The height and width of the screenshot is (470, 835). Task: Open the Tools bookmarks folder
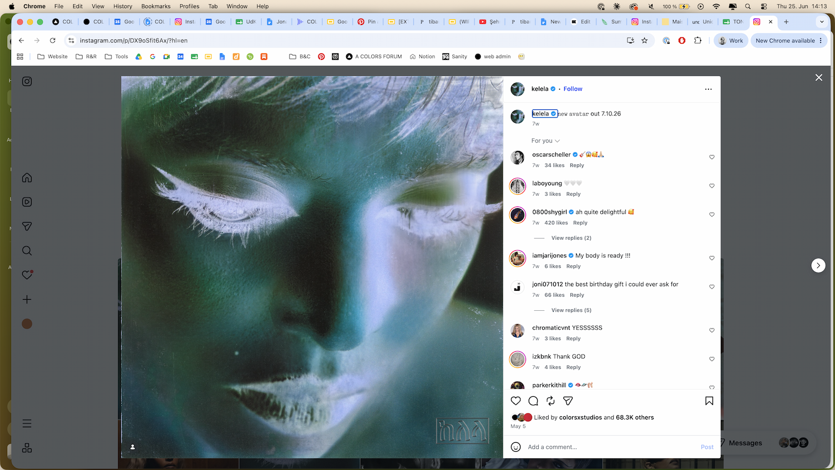point(117,57)
